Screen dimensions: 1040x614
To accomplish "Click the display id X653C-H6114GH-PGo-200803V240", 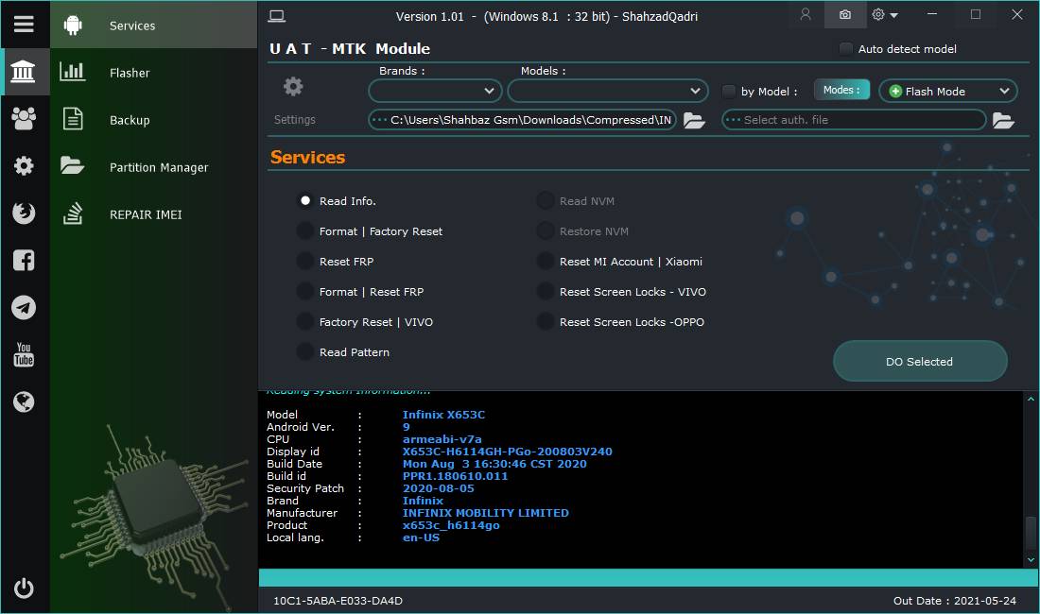I will click(508, 452).
